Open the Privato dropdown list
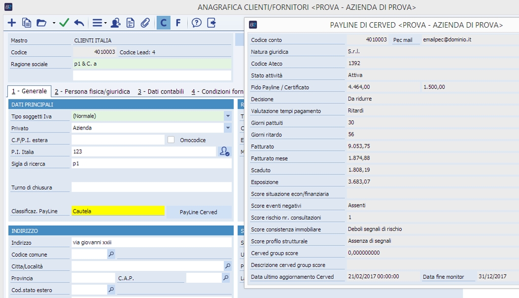Screen dimensions: 519x298 228,128
